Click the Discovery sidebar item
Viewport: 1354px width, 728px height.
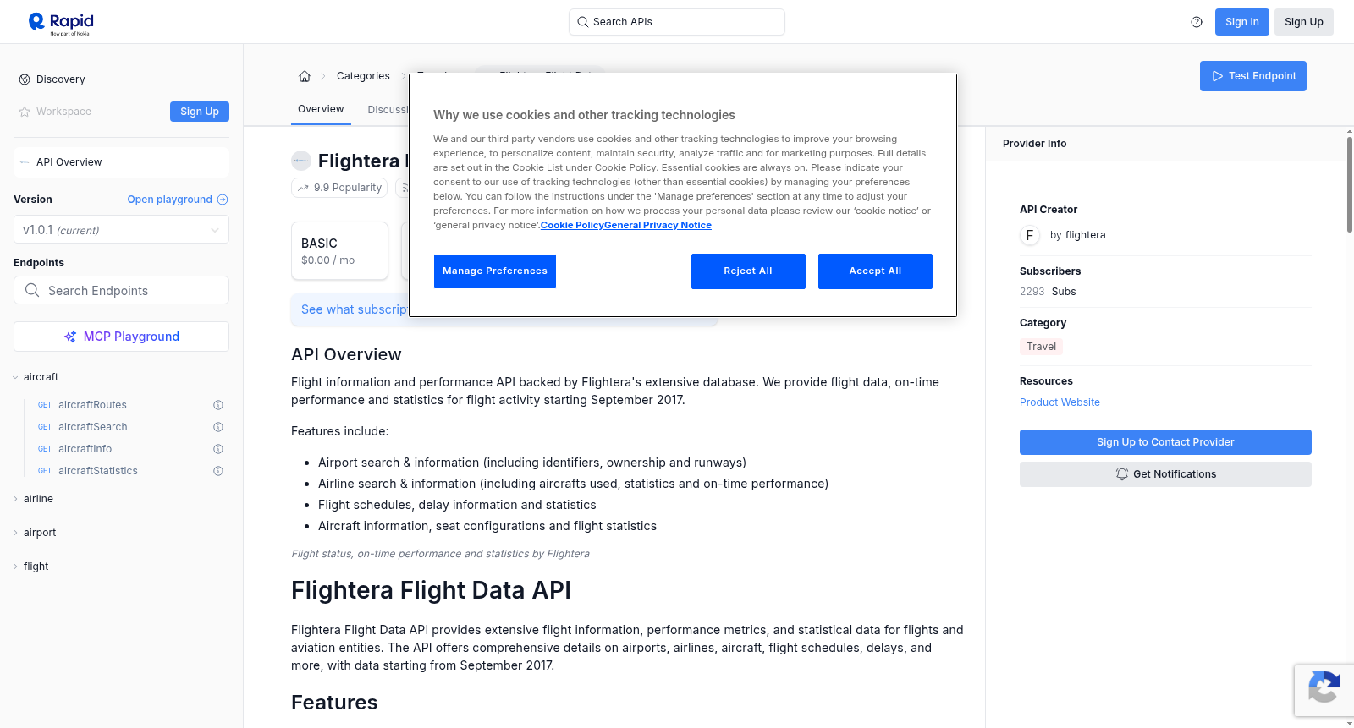[61, 79]
